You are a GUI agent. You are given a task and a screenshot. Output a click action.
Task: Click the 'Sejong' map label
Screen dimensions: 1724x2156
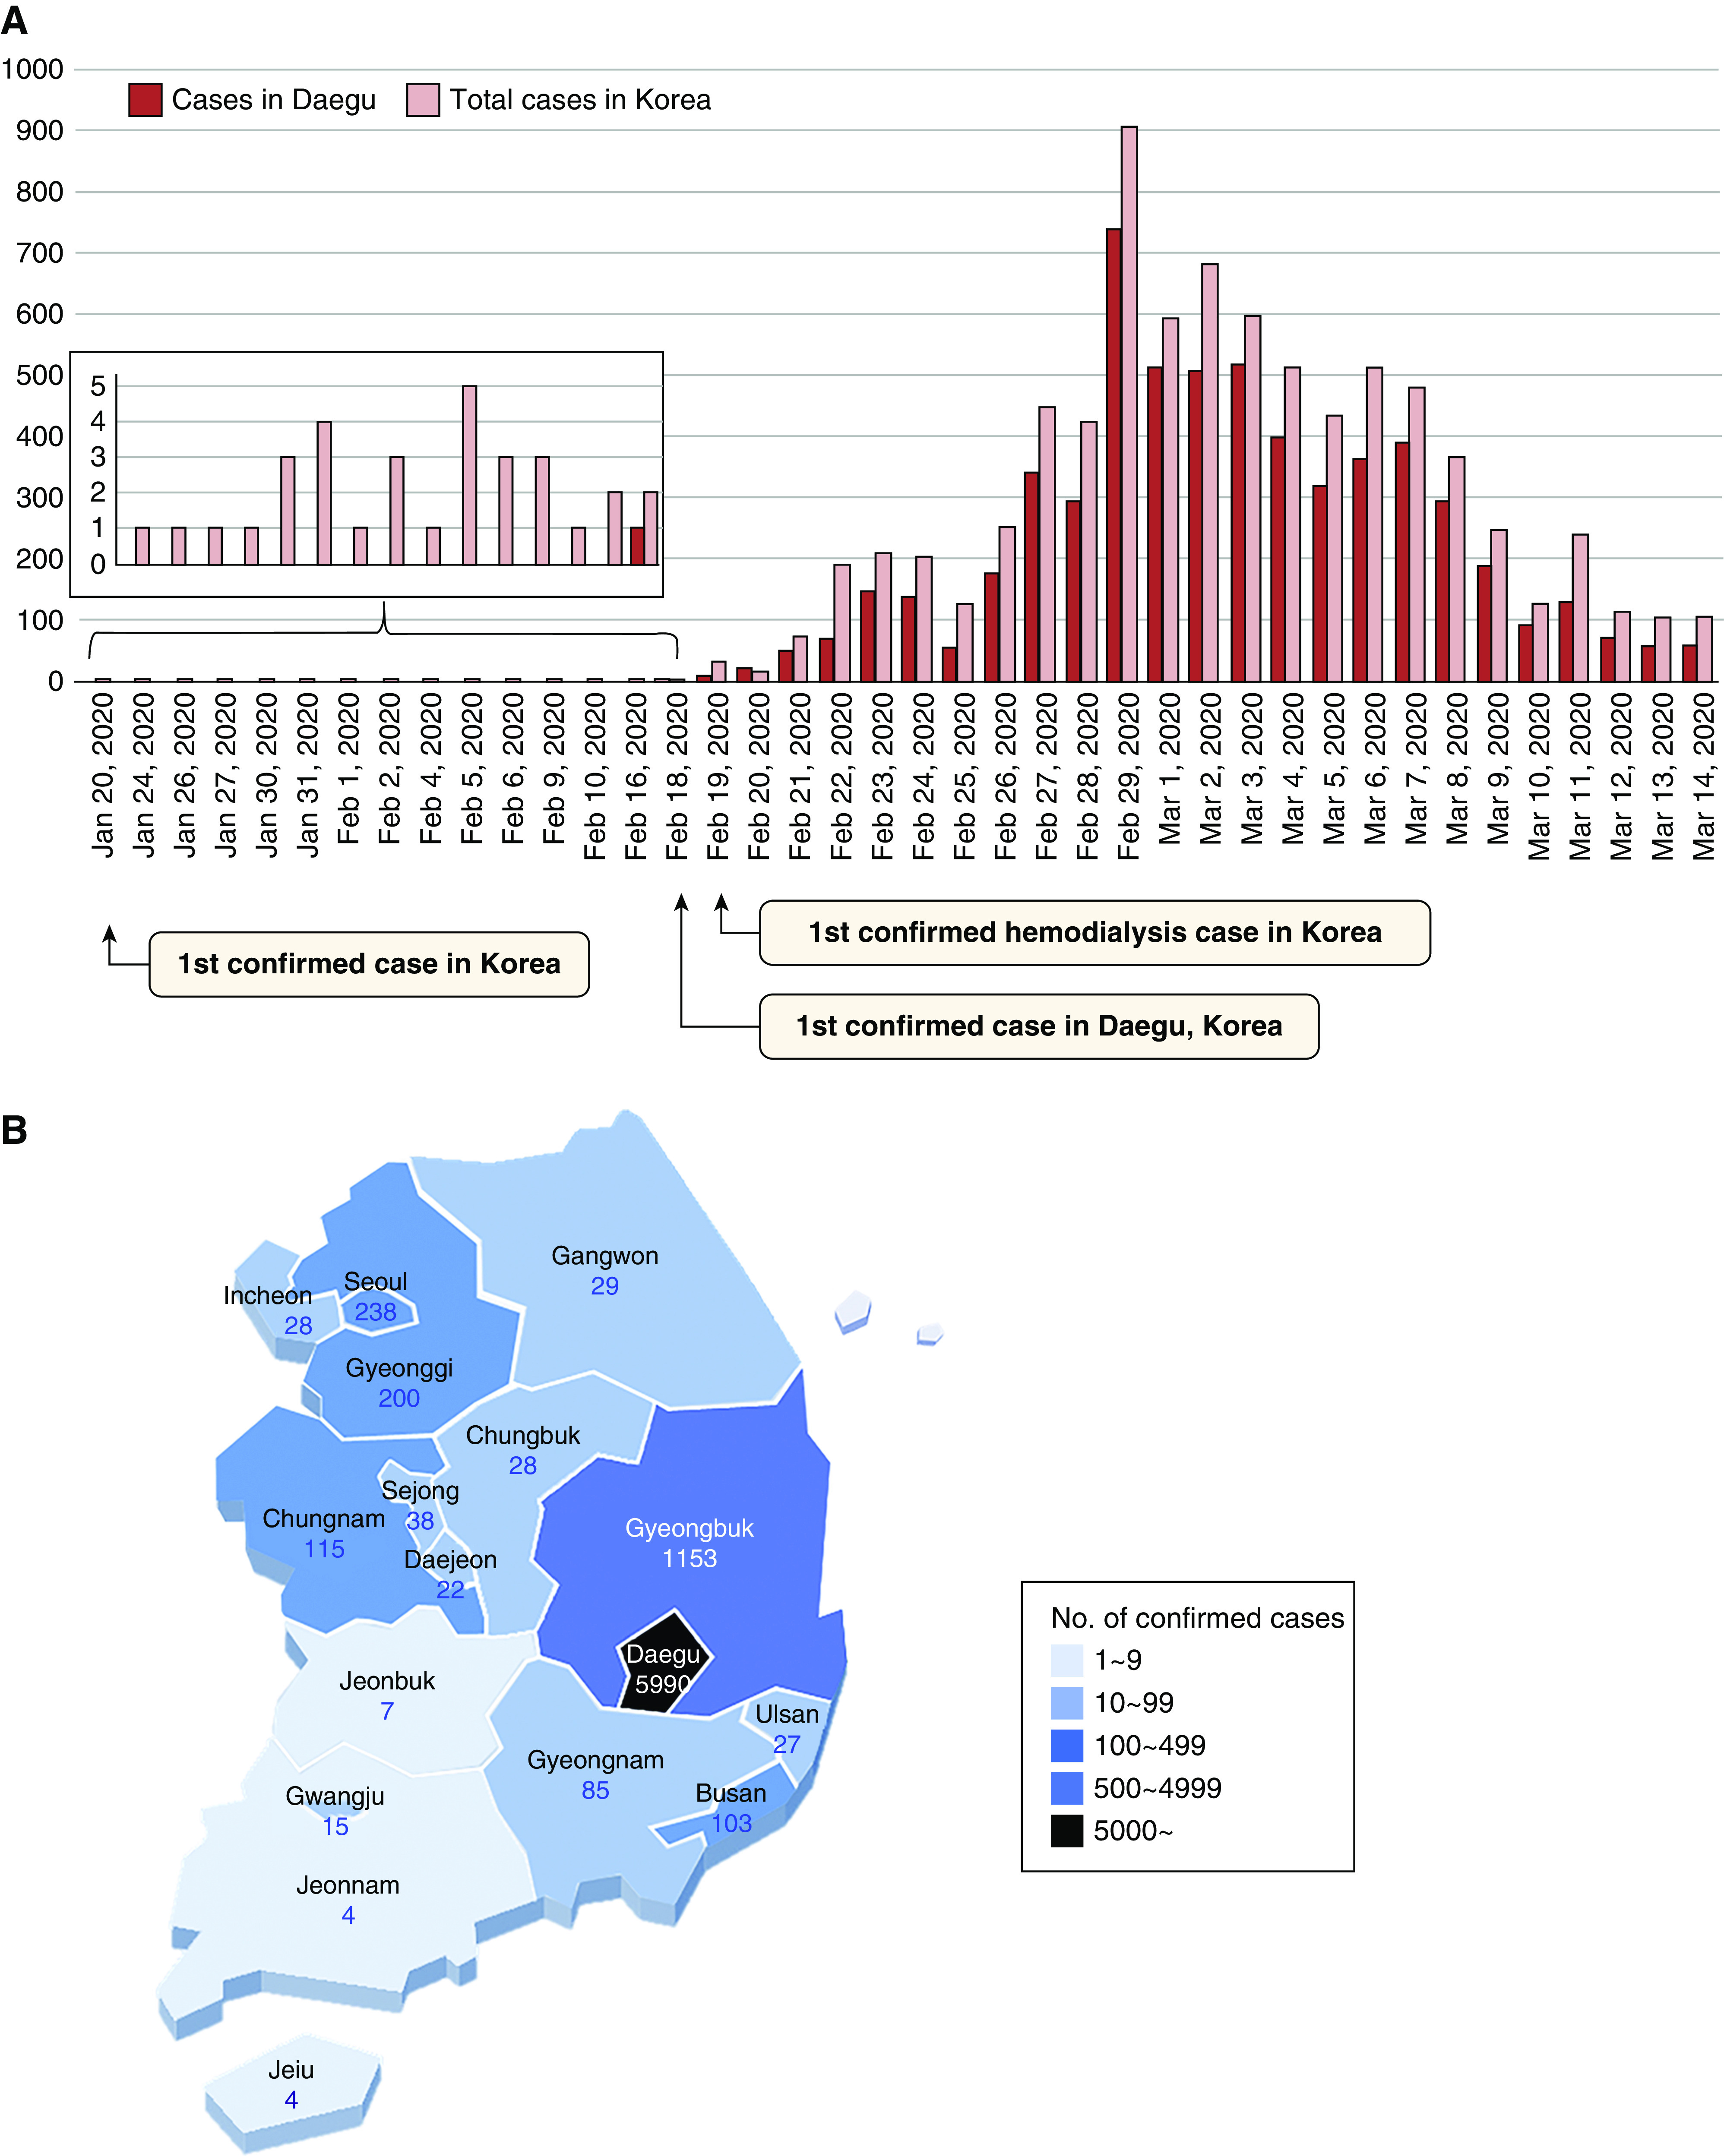420,1491
